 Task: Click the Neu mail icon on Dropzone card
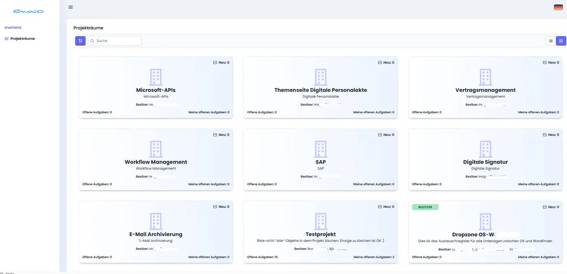(x=545, y=207)
